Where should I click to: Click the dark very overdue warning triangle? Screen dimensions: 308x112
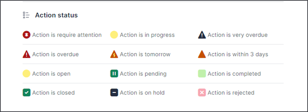pyautogui.click(x=202, y=35)
